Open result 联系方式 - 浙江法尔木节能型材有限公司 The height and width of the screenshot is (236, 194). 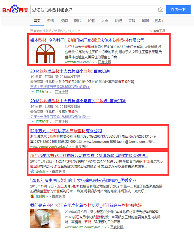click(66, 131)
